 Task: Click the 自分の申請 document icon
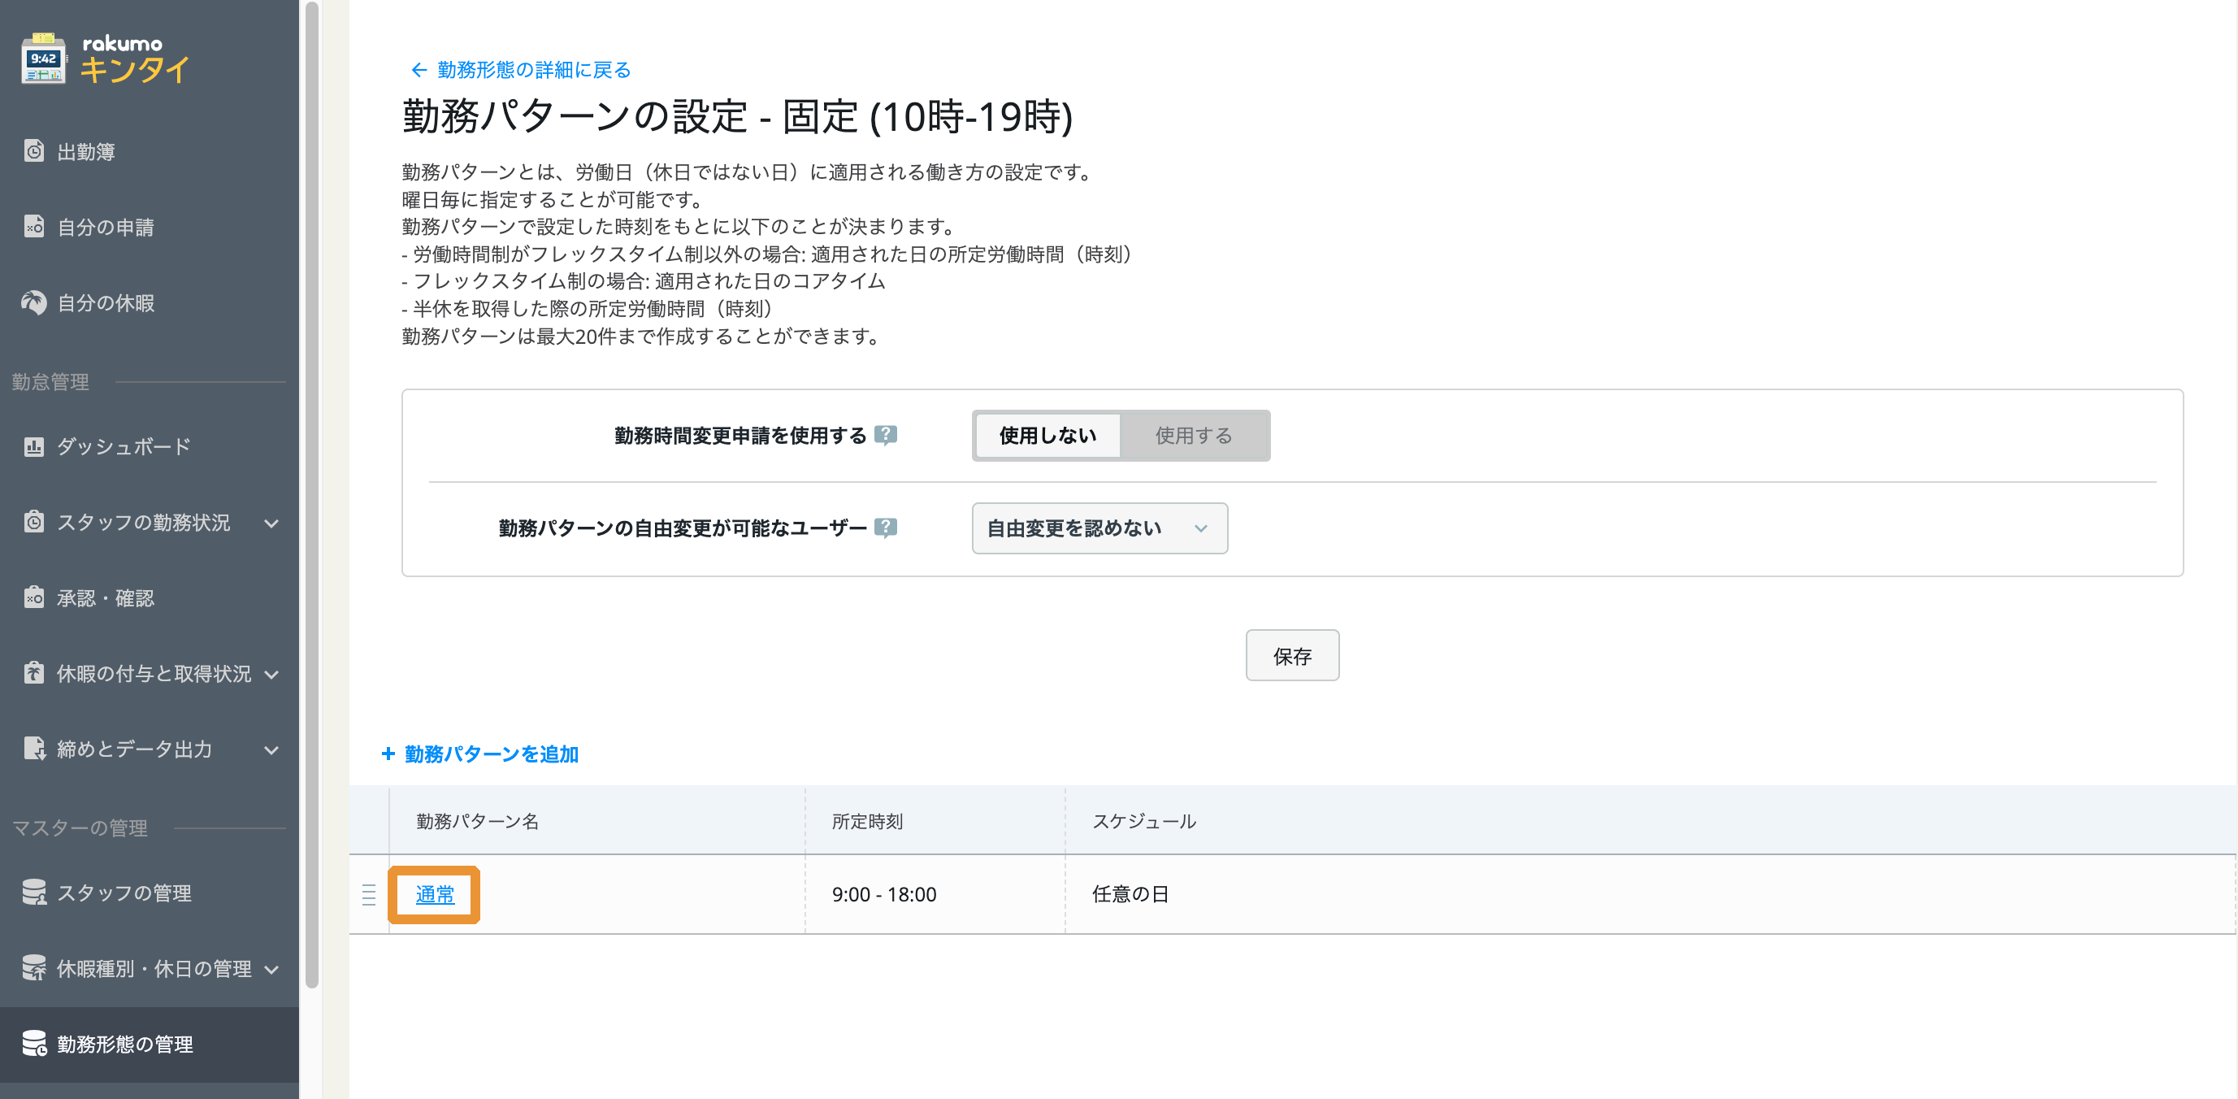pyautogui.click(x=34, y=227)
